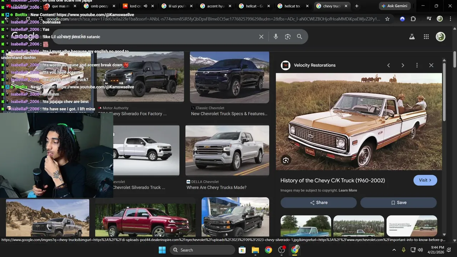This screenshot has height=257, width=457.
Task: Open Google Chrome taskbar icon
Action: click(268, 250)
